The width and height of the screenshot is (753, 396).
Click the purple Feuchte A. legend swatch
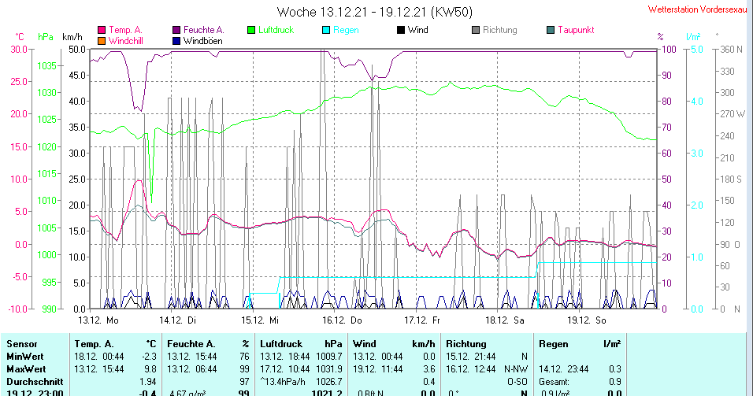[176, 31]
